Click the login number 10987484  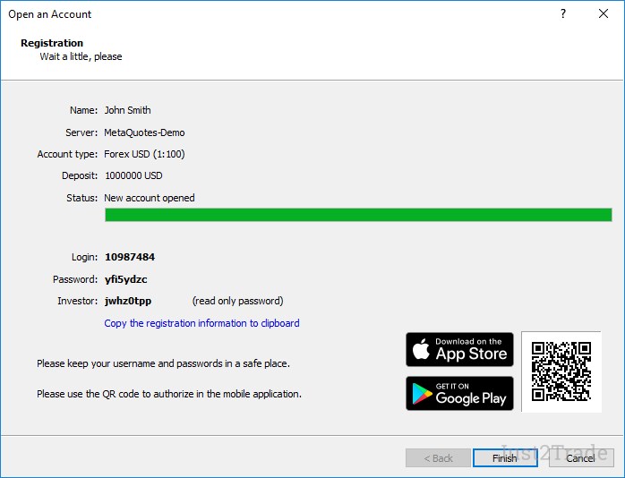pyautogui.click(x=130, y=257)
